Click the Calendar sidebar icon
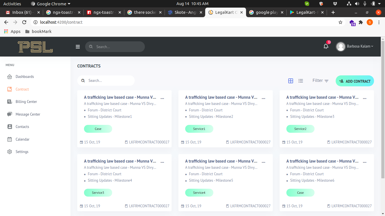This screenshot has height=216, width=385. click(x=10, y=139)
